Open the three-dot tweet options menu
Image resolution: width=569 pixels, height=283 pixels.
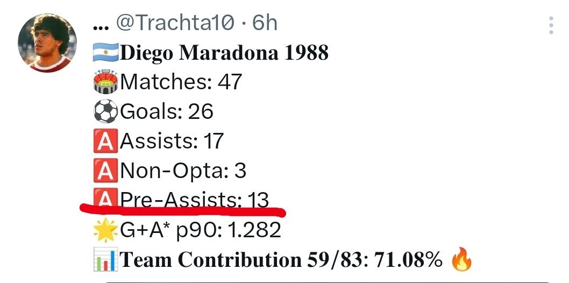pyautogui.click(x=551, y=25)
